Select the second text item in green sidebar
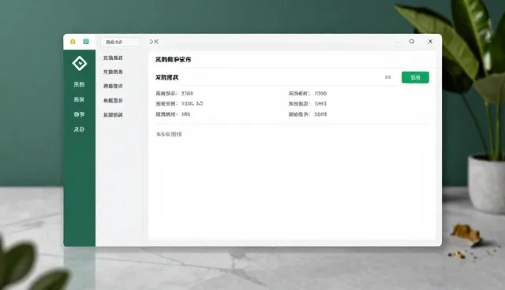Screen dimensions: 505x290 tap(79, 99)
